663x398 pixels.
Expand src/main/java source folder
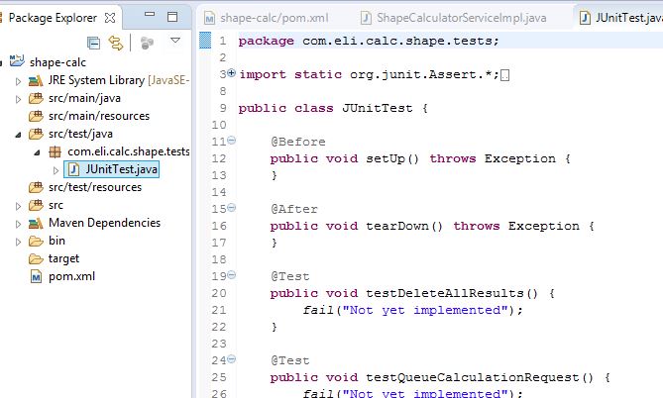[x=18, y=99]
